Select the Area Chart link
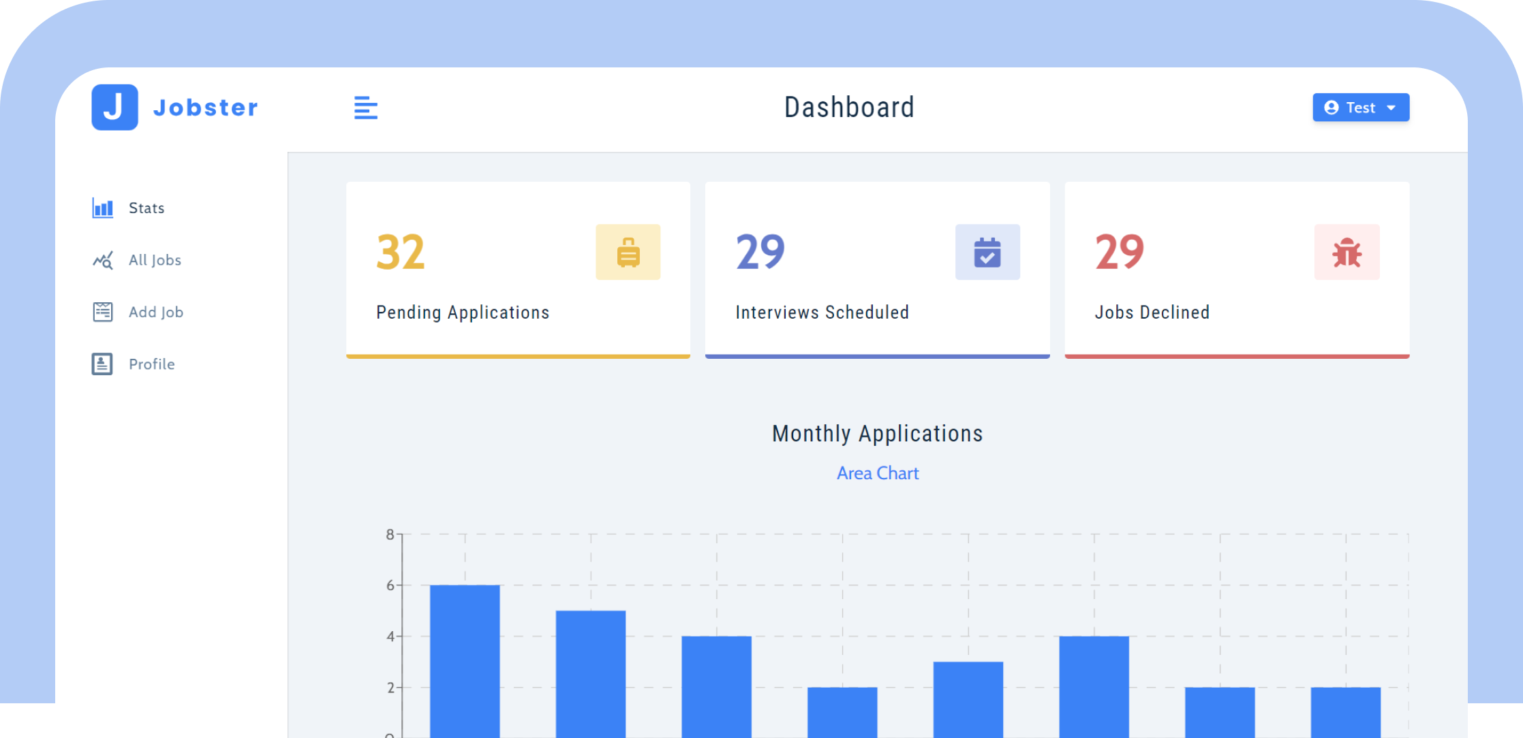 877,473
